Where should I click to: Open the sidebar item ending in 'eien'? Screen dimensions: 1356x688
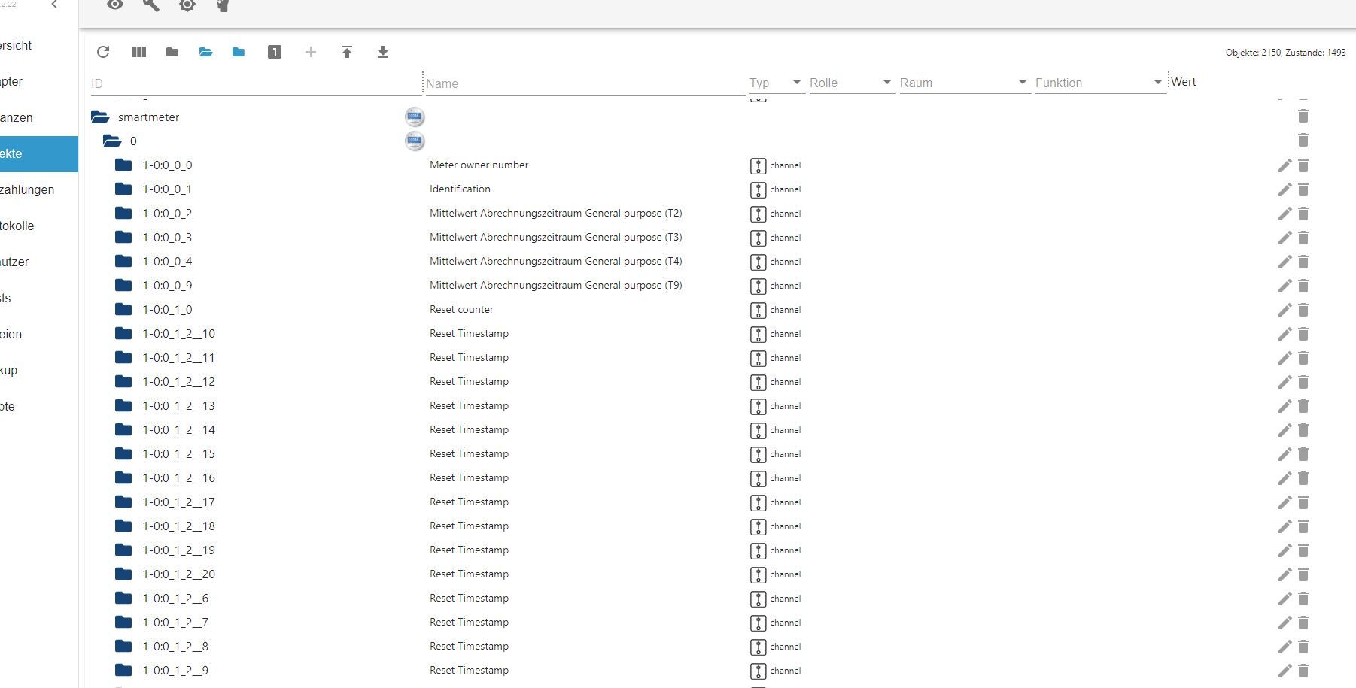click(39, 334)
